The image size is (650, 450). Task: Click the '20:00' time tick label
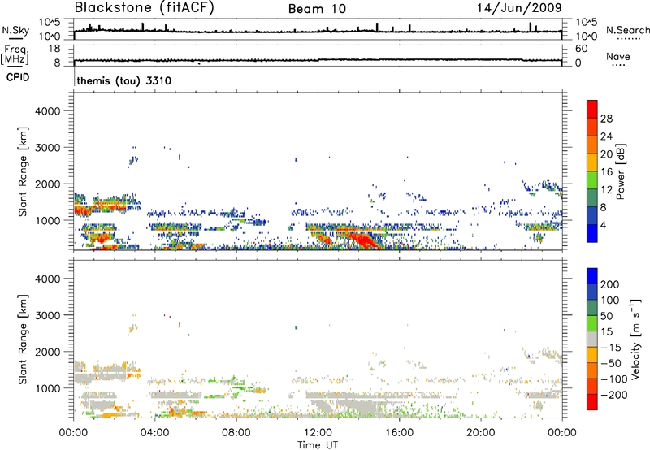[x=480, y=433]
